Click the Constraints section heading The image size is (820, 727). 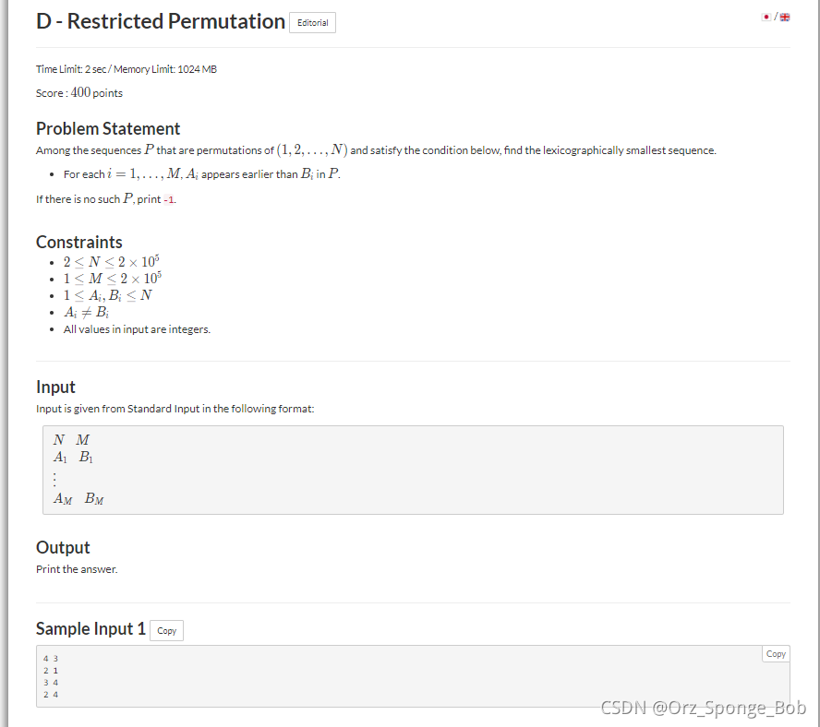(79, 242)
